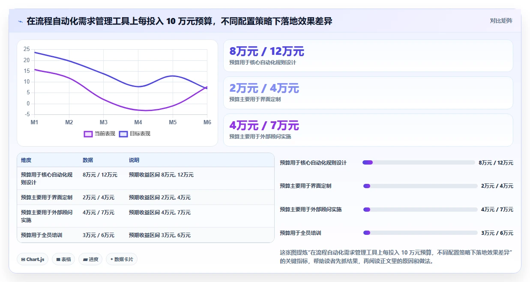Select the 2万元 / 4万元 data card
530x282 pixels.
pos(368,93)
